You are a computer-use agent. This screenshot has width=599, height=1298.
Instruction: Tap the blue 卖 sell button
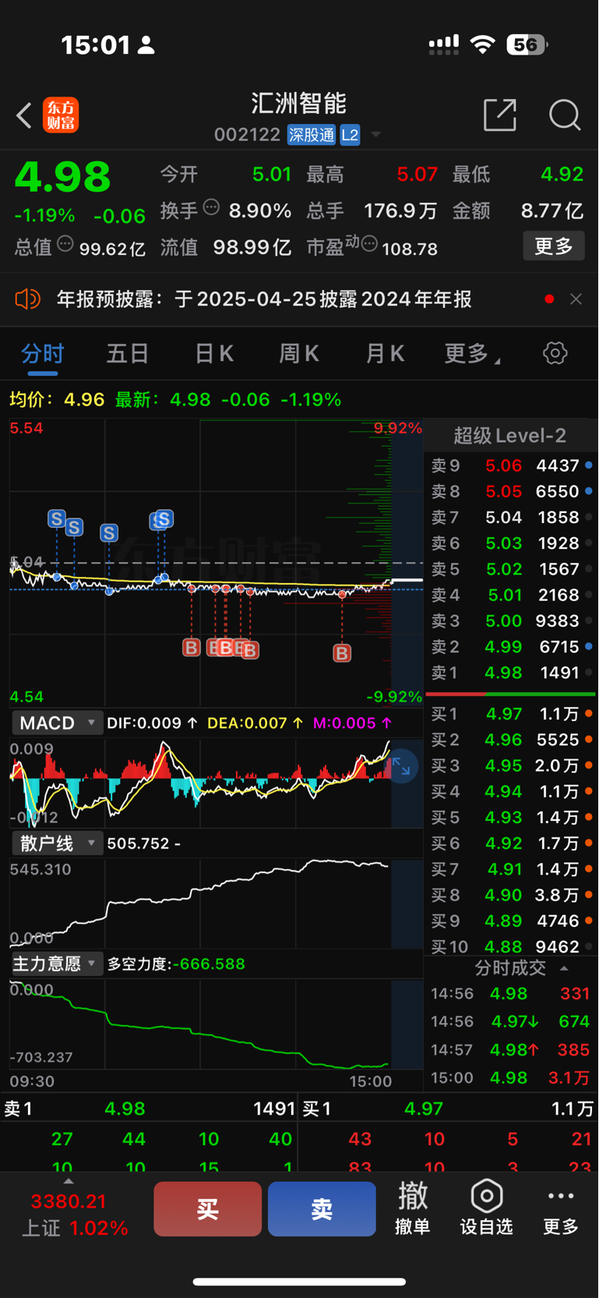[x=322, y=1209]
